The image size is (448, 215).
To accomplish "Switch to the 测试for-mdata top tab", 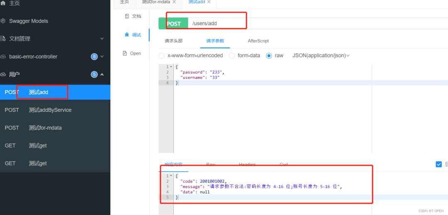I will (156, 2).
